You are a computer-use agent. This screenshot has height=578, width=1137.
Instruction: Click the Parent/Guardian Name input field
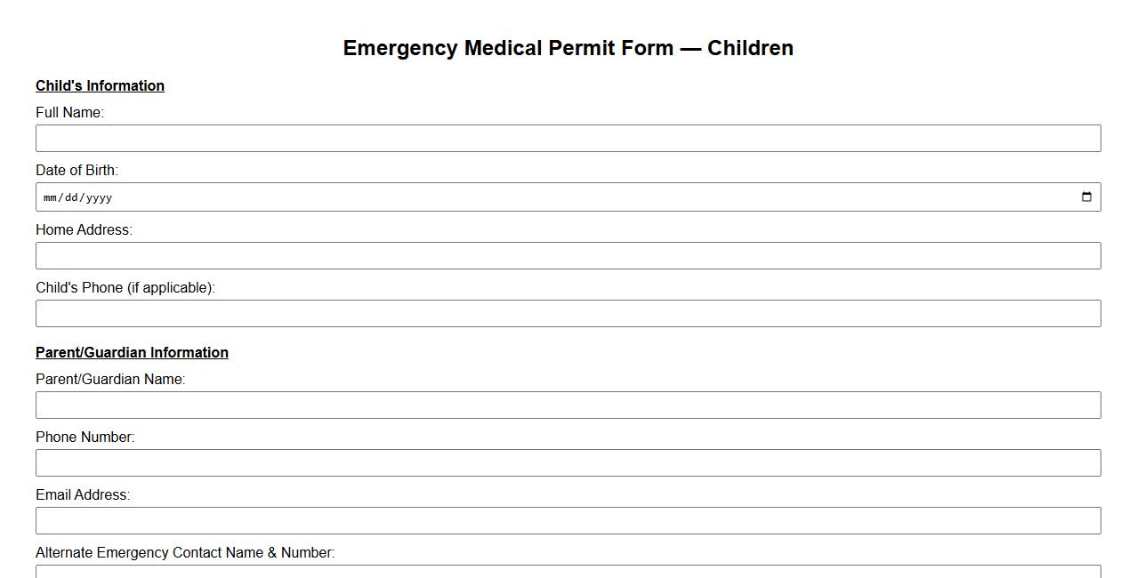click(568, 405)
